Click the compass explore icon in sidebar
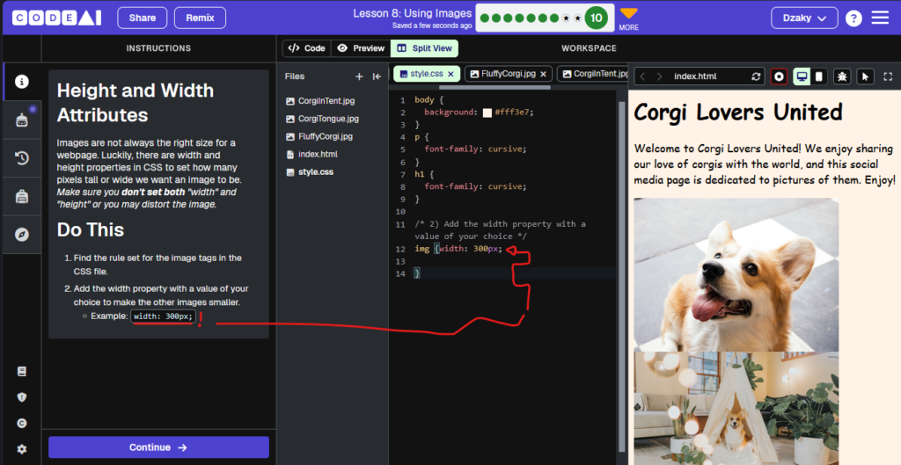Screen dimensions: 901x465 pos(22,234)
